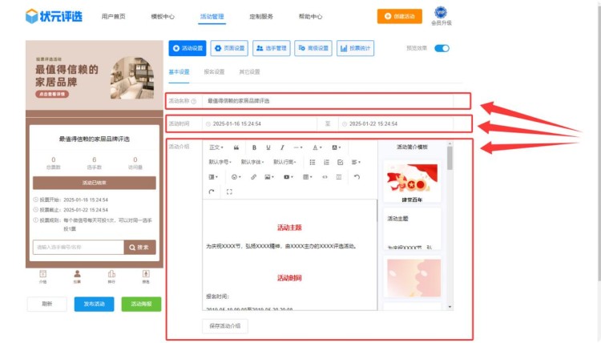This screenshot has height=343, width=601.
Task: Toggle the 预览效果 preview switch
Action: [442, 48]
